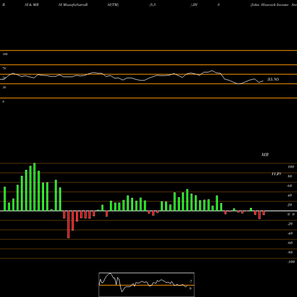Viewport: 297px width, 297px height.
Task: Select the RSI 30 axis label
Action: [x=4, y=87]
